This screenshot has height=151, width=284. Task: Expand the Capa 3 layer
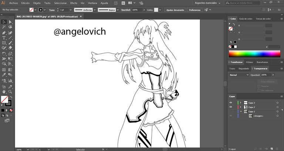click(x=240, y=103)
